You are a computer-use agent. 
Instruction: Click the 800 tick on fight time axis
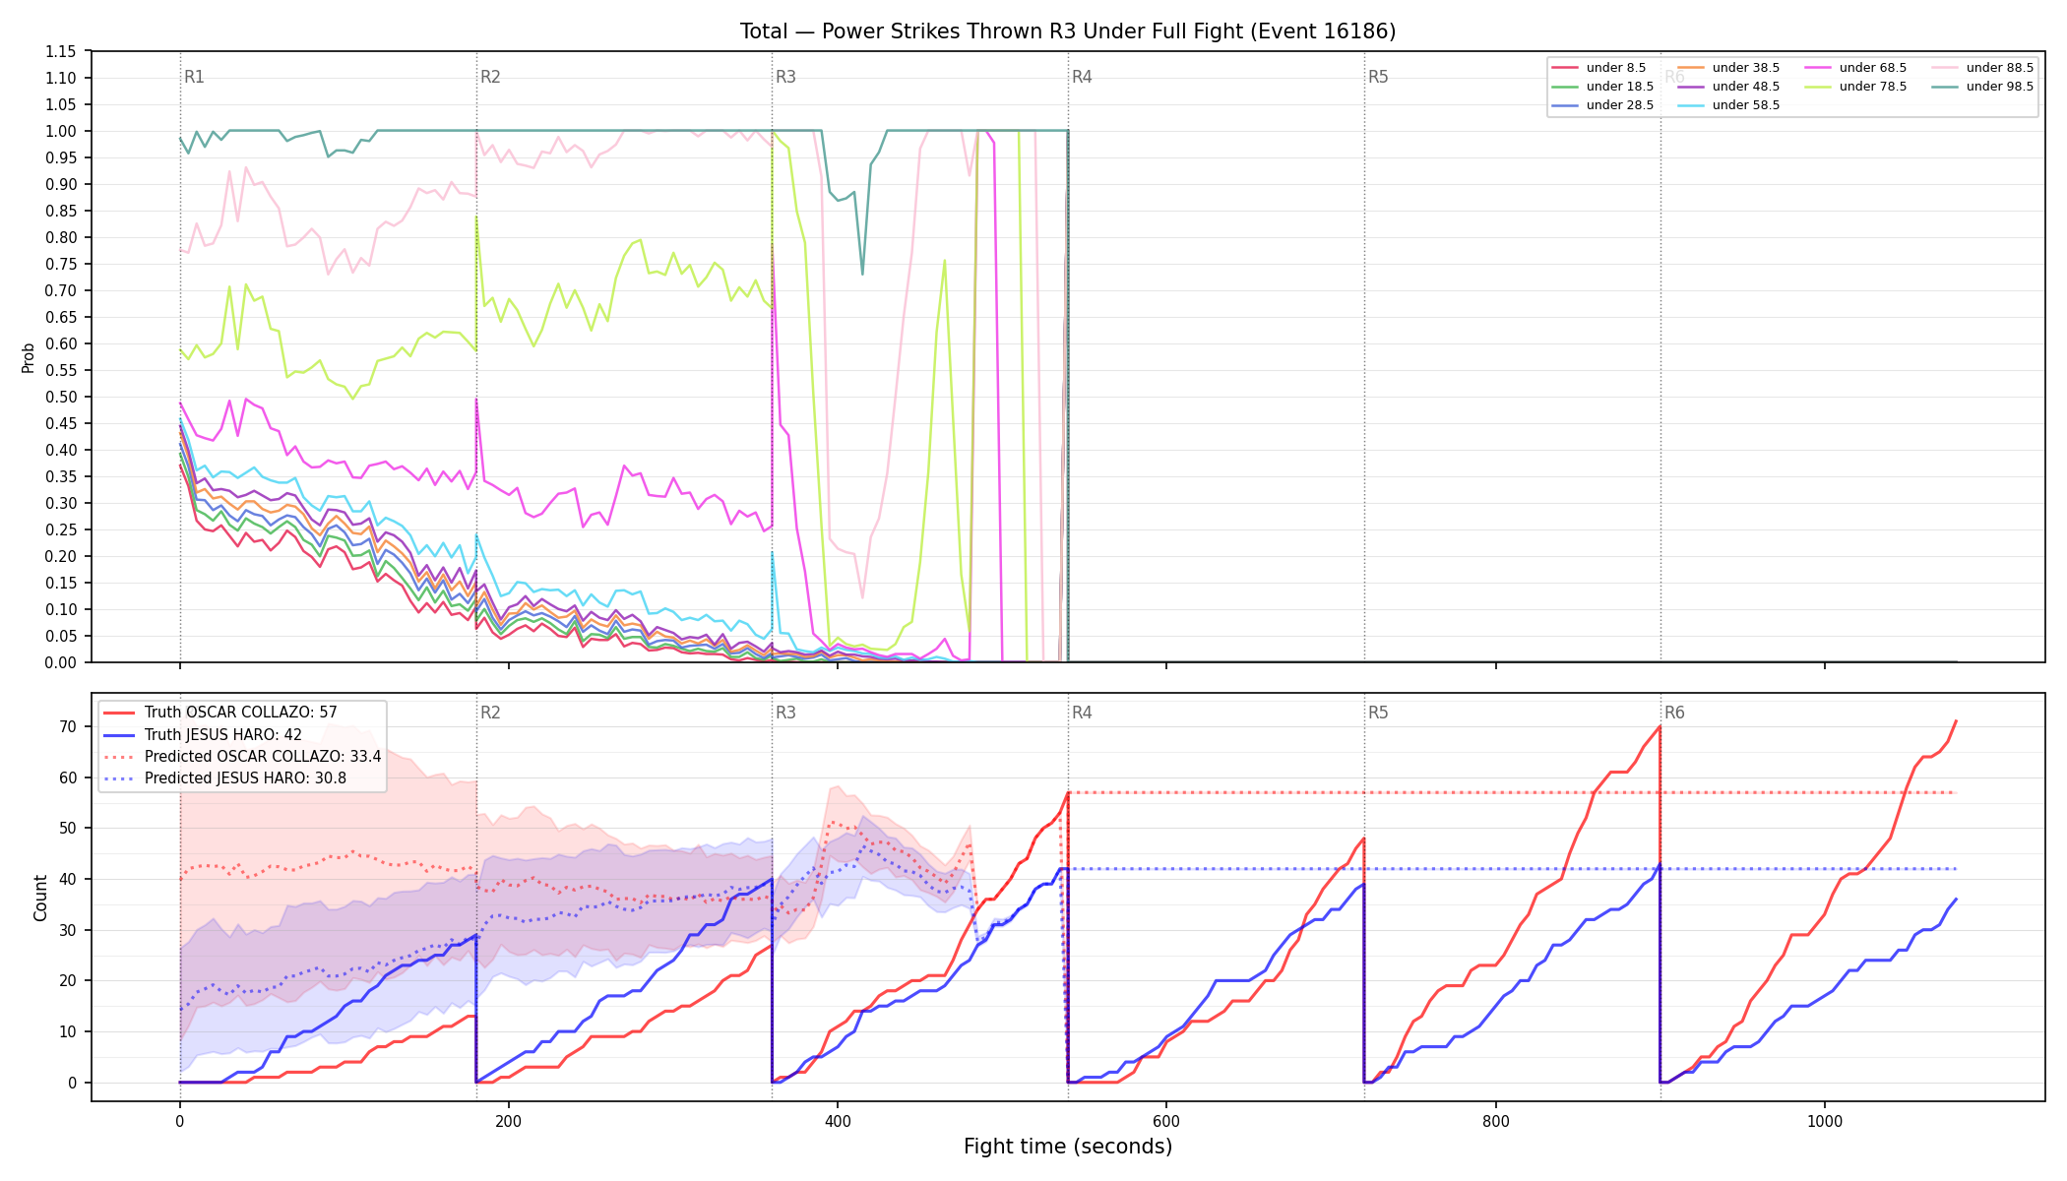coord(1496,1121)
